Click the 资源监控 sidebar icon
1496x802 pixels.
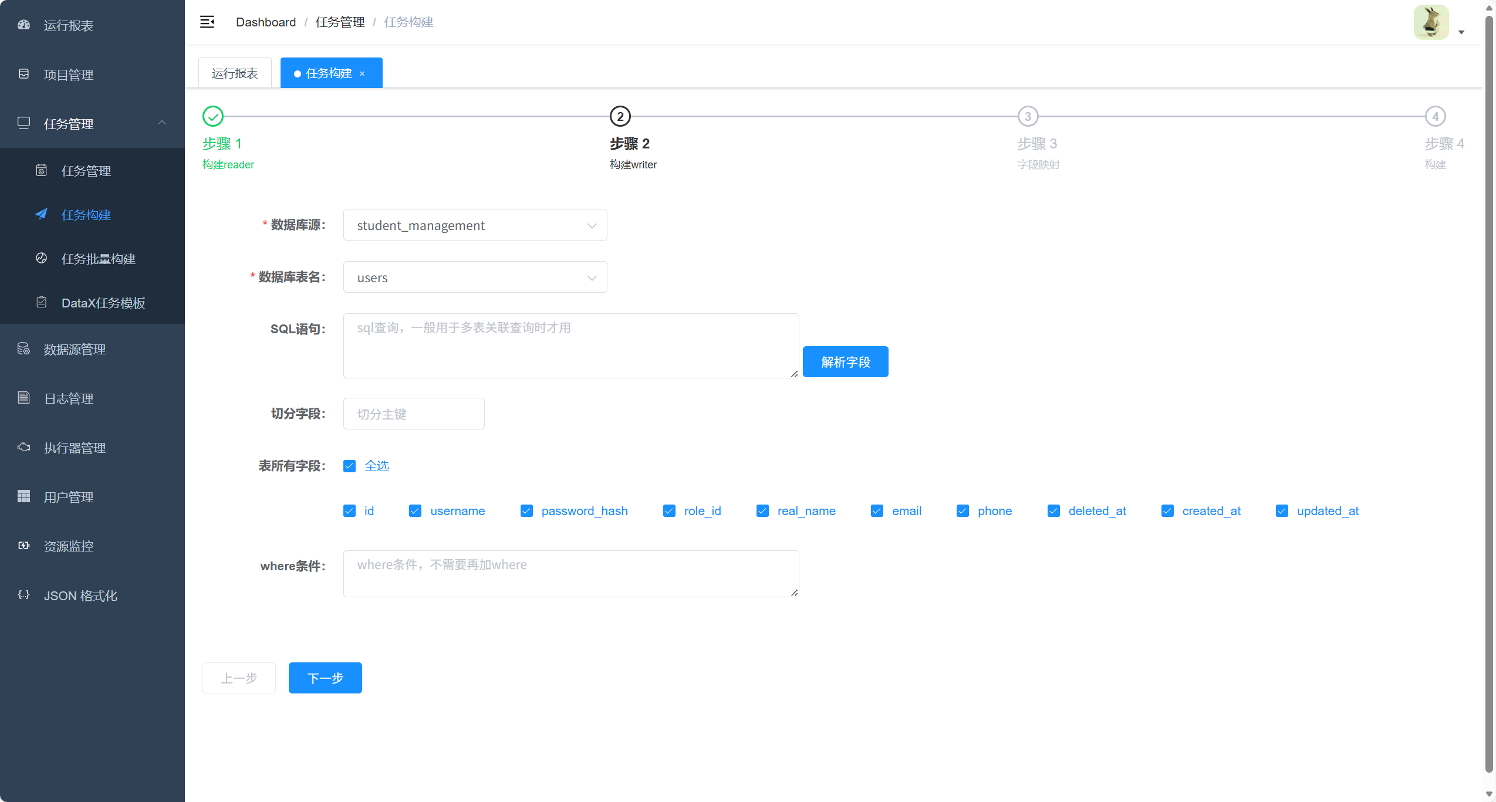(x=23, y=546)
